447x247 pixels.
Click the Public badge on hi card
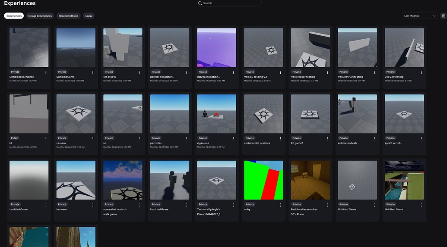coord(15,138)
